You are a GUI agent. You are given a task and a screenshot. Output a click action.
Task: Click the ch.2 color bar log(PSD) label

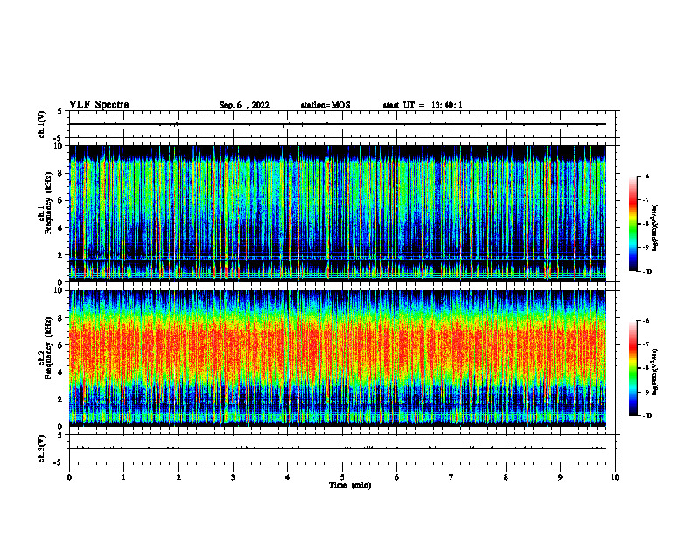pos(655,372)
